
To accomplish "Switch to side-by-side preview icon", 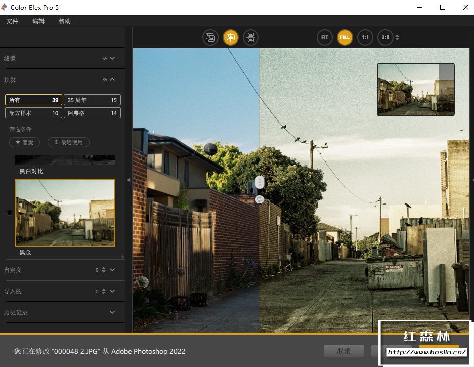I will (x=251, y=37).
